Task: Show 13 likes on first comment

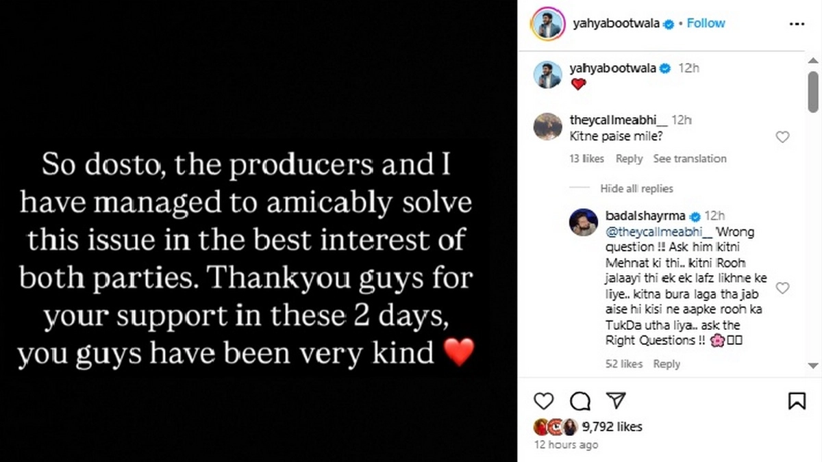Action: pyautogui.click(x=587, y=159)
